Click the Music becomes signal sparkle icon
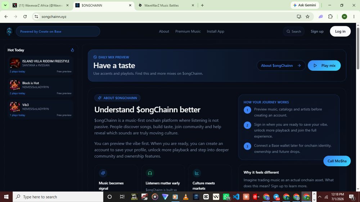 [103, 173]
